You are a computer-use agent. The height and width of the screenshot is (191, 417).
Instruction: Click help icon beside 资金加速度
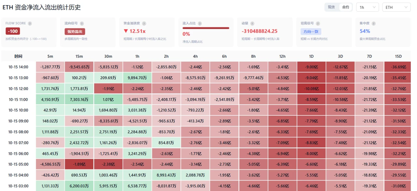click(x=144, y=23)
